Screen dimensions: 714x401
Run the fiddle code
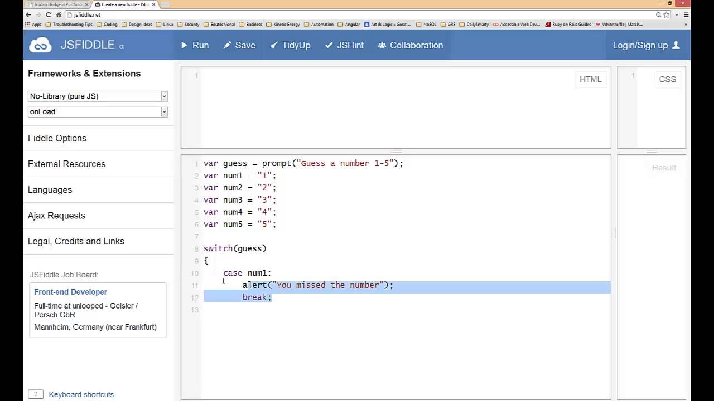point(195,45)
